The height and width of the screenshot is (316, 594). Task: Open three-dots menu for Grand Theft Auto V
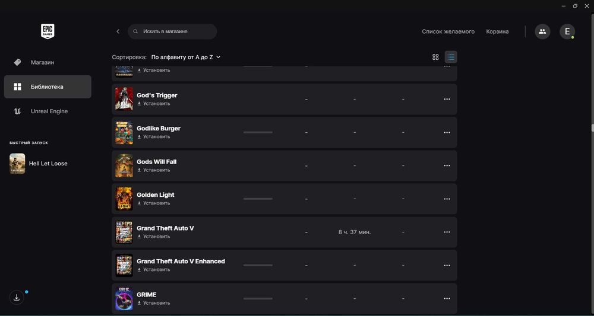point(447,232)
